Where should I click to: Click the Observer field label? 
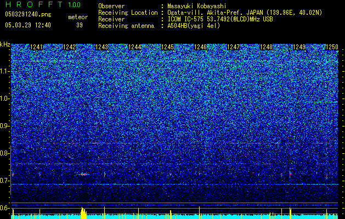tap(111, 6)
